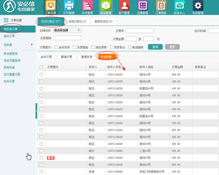Open 派送范围查询 sidebar link
The width and height of the screenshot is (219, 175).
12,60
